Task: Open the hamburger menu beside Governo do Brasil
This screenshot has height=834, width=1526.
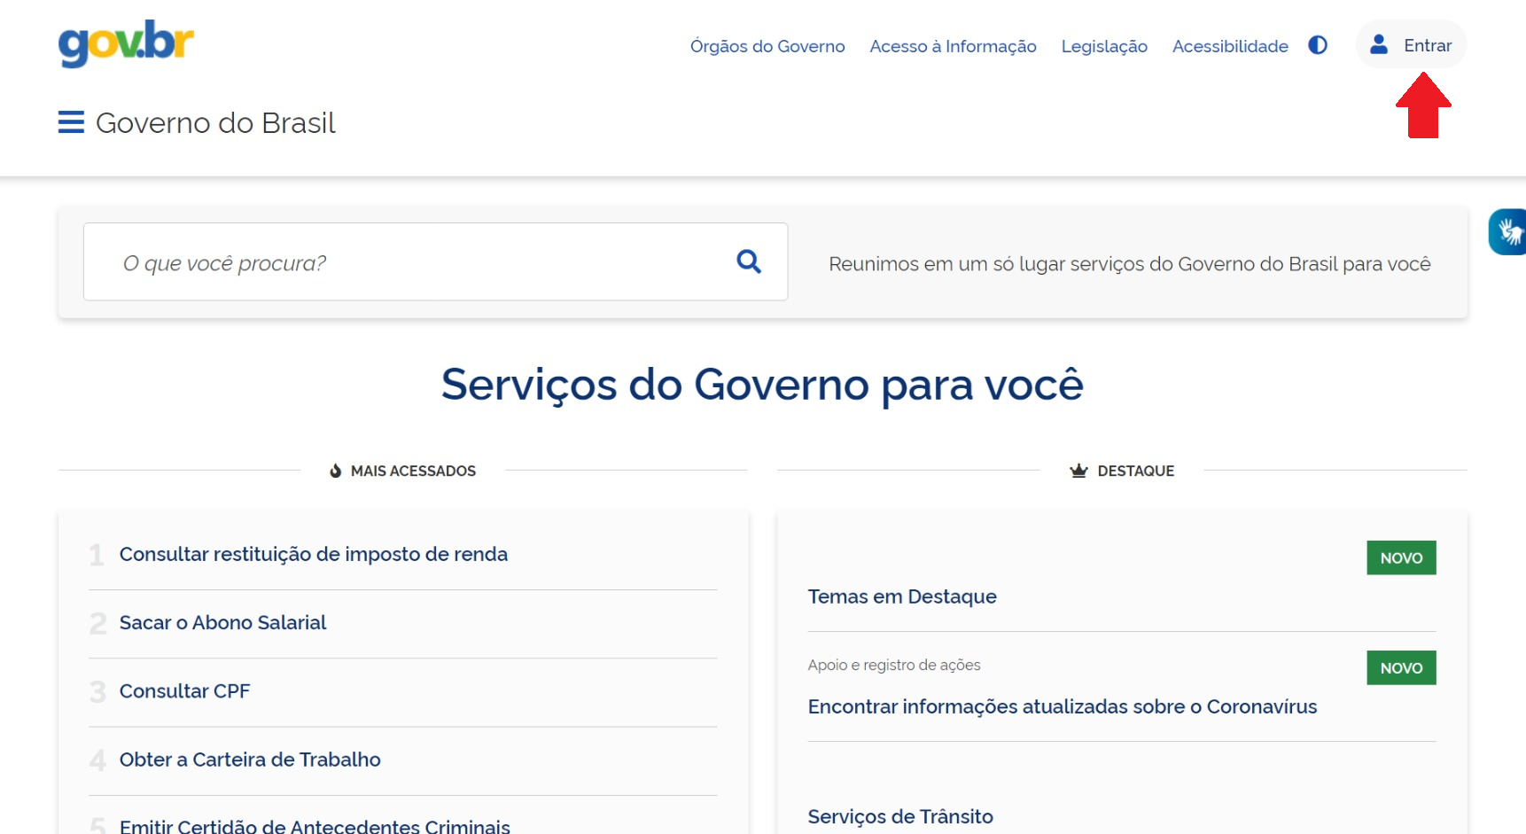Action: pos(71,122)
